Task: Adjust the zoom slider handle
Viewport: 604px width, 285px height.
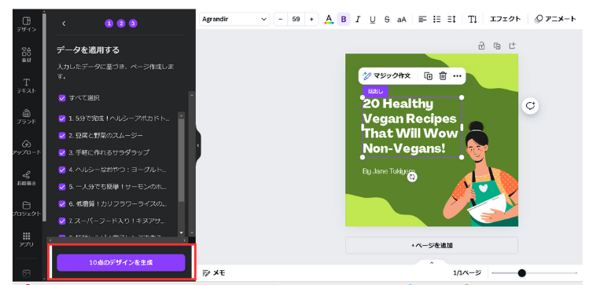Action: point(521,273)
